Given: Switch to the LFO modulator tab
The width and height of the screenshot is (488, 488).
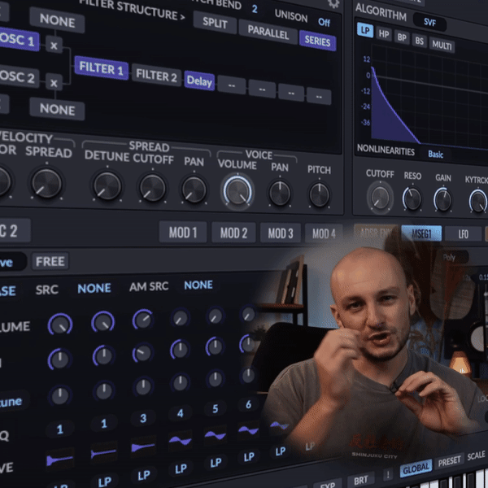Looking at the screenshot, I should pyautogui.click(x=463, y=233).
